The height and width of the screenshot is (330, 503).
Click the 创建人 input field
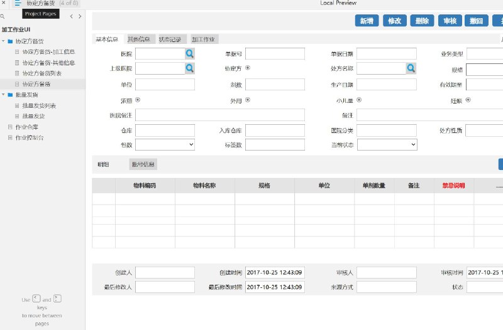click(165, 272)
